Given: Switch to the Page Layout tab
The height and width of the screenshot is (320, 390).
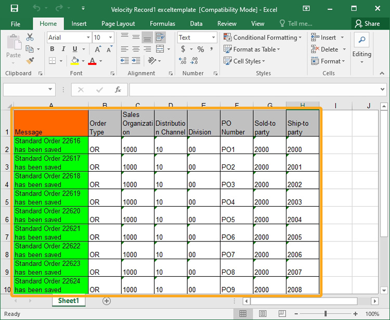Looking at the screenshot, I should [x=118, y=24].
